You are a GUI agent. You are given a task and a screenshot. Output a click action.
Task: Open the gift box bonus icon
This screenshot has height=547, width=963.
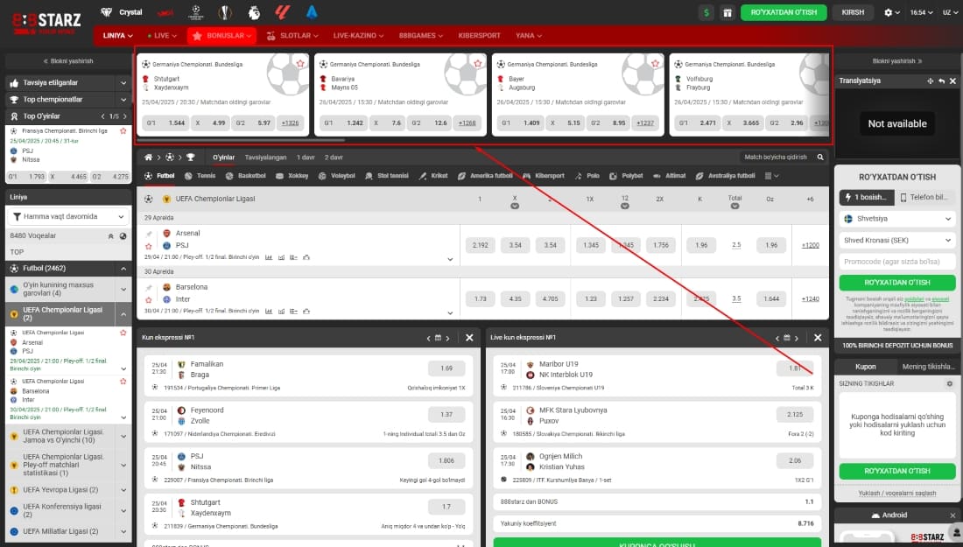coord(728,12)
